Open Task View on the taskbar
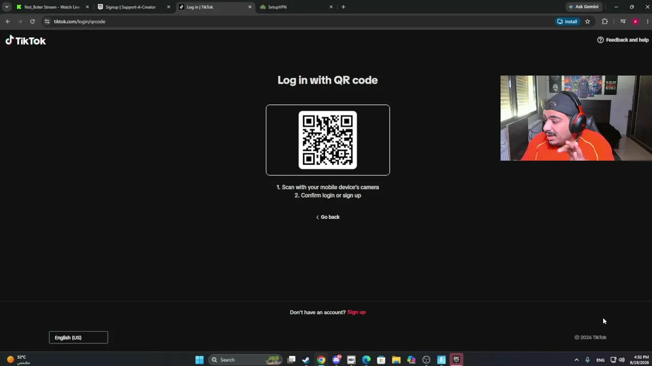This screenshot has height=366, width=652. point(291,360)
